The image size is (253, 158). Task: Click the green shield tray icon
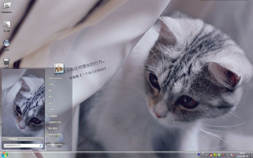point(219,155)
